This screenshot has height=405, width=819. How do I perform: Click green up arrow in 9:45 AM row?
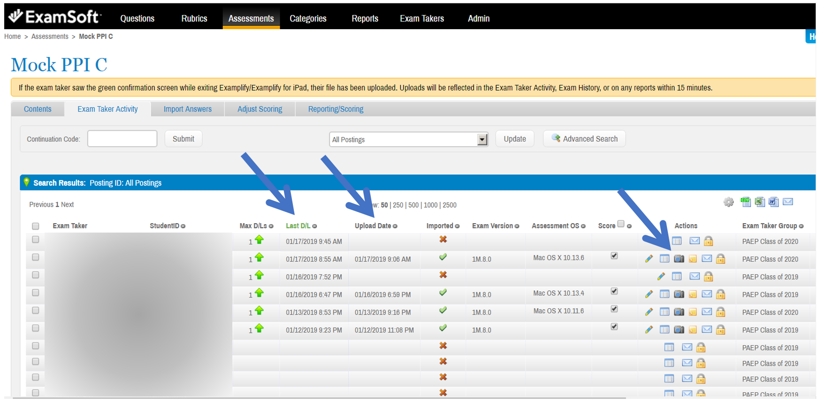259,240
